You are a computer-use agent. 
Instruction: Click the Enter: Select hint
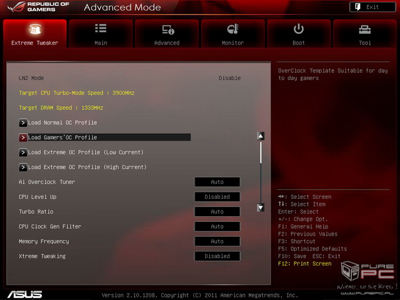tap(298, 212)
